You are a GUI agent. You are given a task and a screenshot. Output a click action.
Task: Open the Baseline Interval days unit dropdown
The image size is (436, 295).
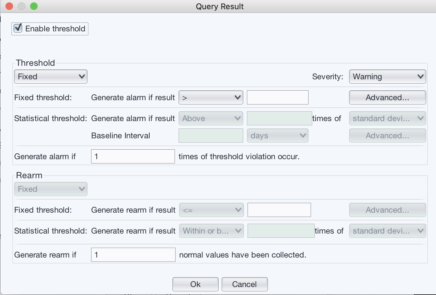pyautogui.click(x=277, y=136)
